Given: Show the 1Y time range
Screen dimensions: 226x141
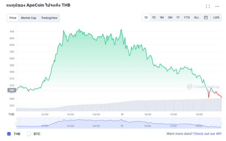Looking at the screenshot, I should (178, 18).
